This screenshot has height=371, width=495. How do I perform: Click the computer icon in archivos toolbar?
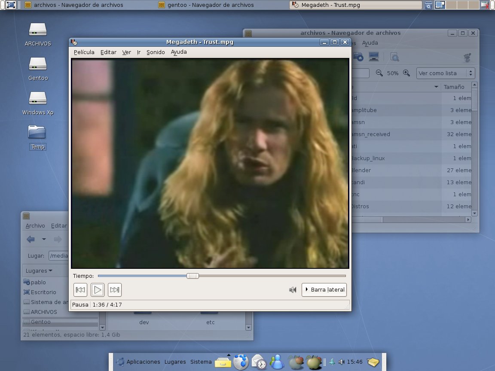pos(374,57)
